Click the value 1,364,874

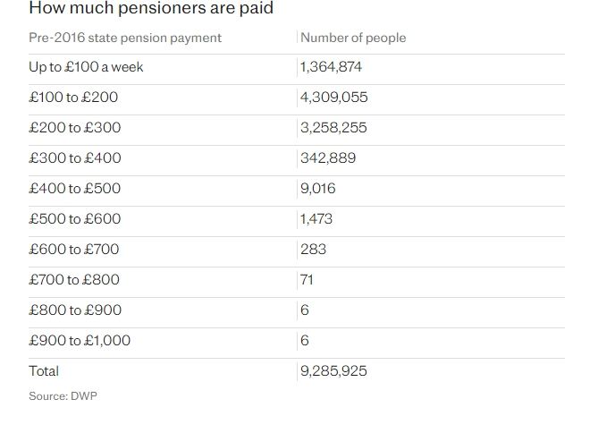pyautogui.click(x=331, y=67)
